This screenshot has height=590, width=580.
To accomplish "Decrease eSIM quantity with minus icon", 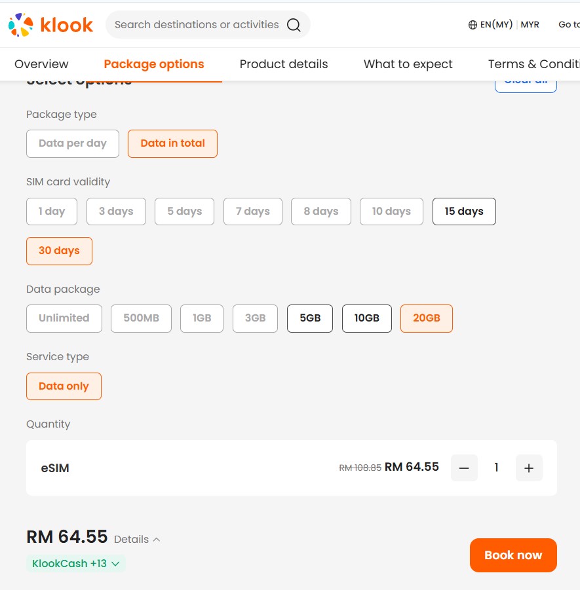I will 464,468.
